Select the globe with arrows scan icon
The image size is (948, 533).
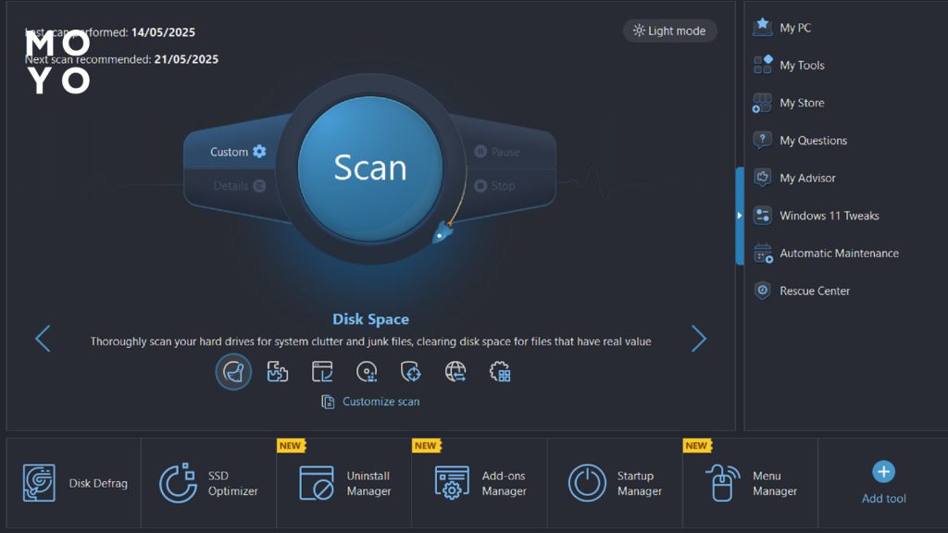(455, 372)
